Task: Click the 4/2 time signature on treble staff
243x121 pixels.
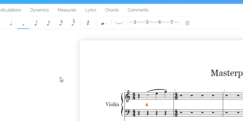Action: [x=176, y=96]
